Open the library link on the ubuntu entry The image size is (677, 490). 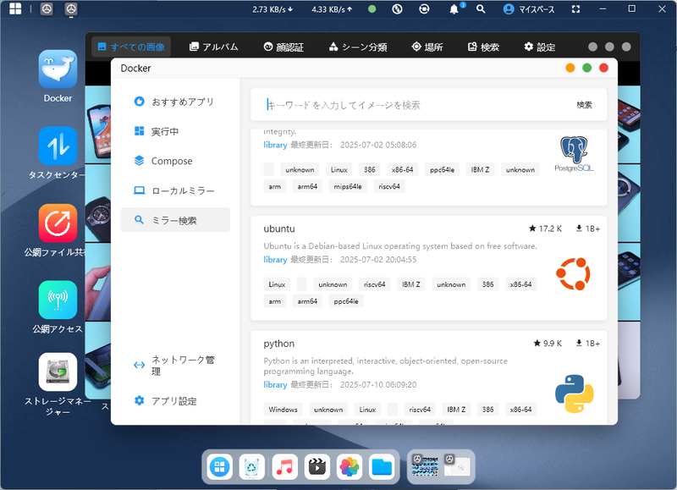click(x=274, y=260)
